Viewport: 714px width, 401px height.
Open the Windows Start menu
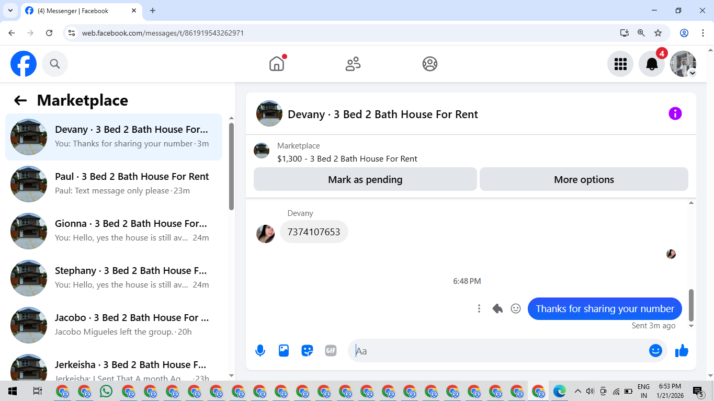[12, 391]
